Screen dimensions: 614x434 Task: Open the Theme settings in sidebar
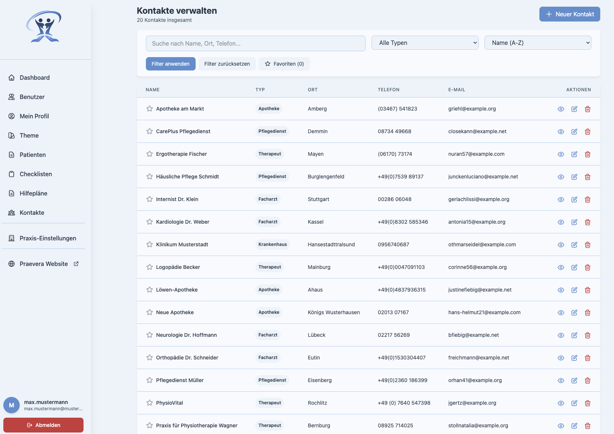pyautogui.click(x=29, y=135)
